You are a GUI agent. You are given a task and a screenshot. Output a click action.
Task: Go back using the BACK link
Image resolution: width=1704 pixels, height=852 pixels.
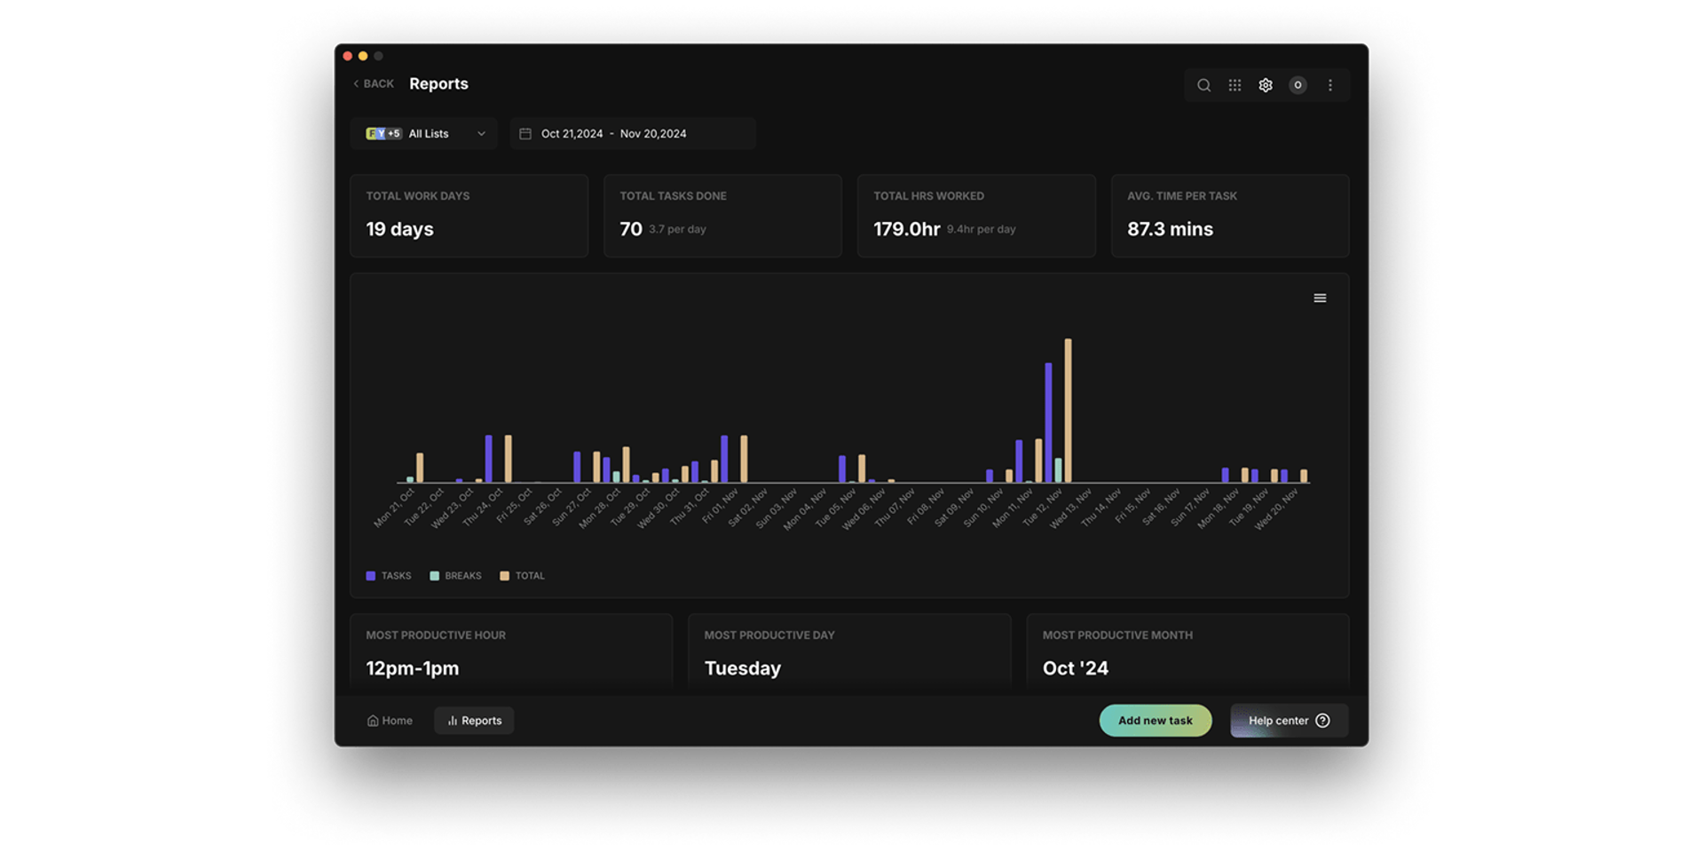374,83
